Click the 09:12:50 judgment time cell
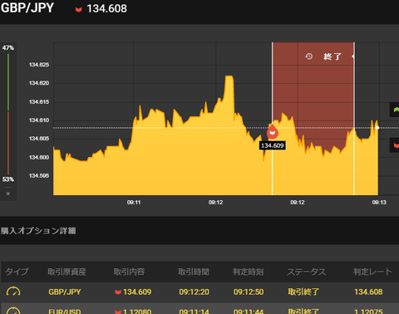399x314 pixels. (249, 292)
